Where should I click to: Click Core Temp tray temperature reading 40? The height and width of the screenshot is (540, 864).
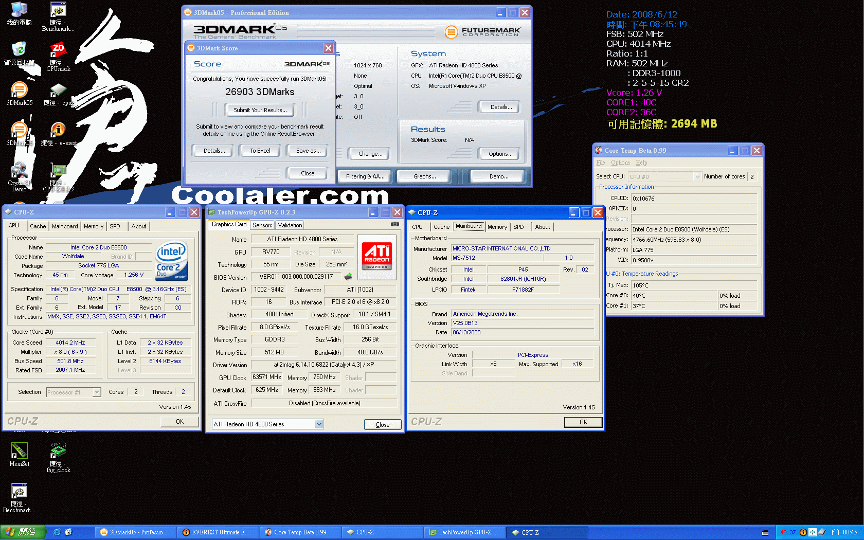[783, 532]
